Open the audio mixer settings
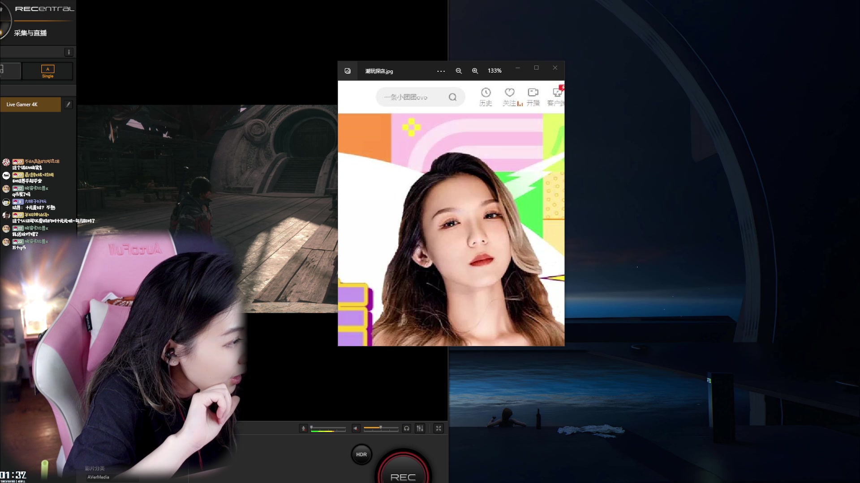860x483 pixels. (420, 428)
